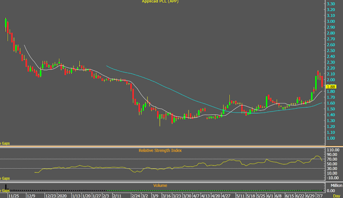Click the 2.50 price axis label
This screenshot has width=343, height=198.
(x=331, y=51)
